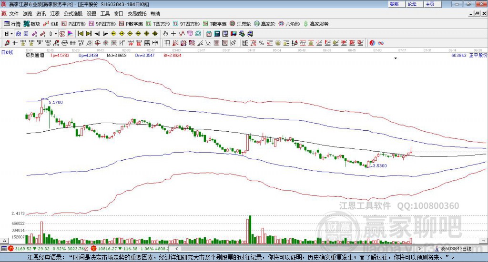Click yellow diamond right-arrow icon
The height and width of the screenshot is (262, 488).
click(122, 34)
